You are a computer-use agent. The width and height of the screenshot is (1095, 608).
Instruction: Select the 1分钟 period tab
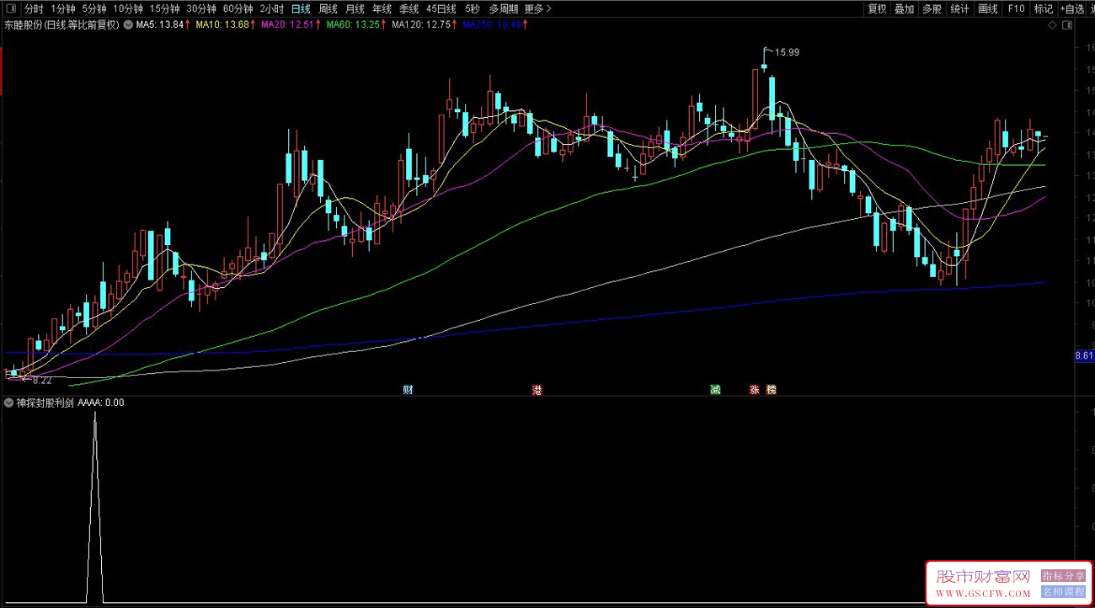click(x=63, y=8)
